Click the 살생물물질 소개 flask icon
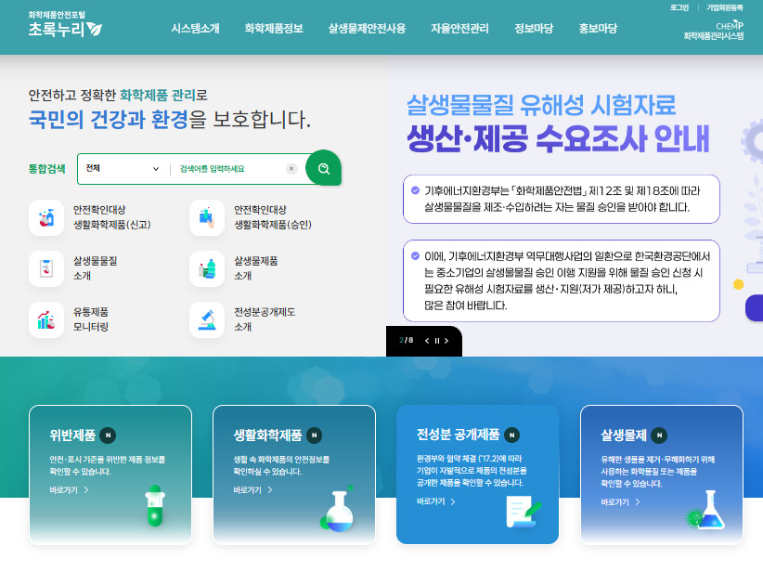Screen dimensions: 763x572 pos(45,267)
